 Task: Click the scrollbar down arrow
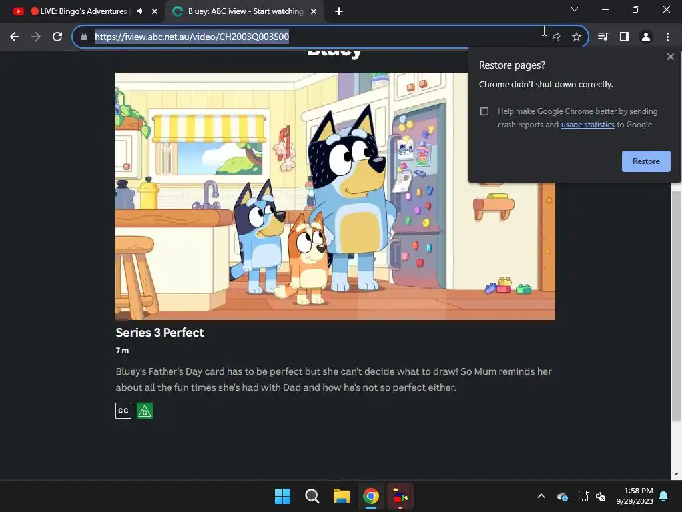(676, 474)
